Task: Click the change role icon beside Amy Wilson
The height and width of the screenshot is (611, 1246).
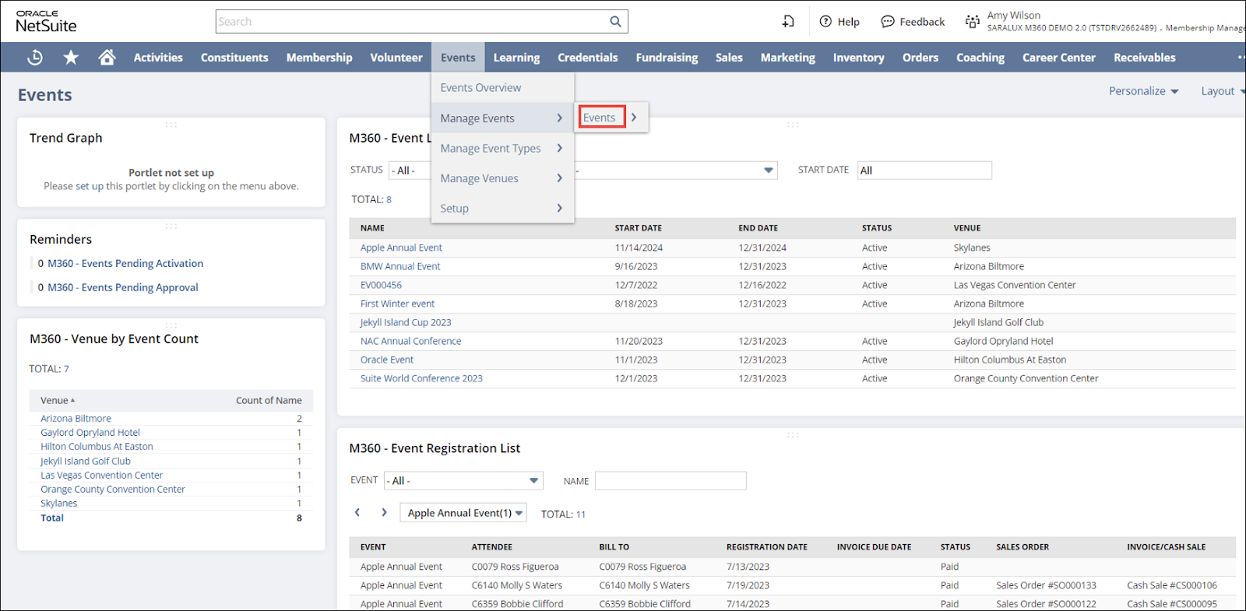Action: 972,22
